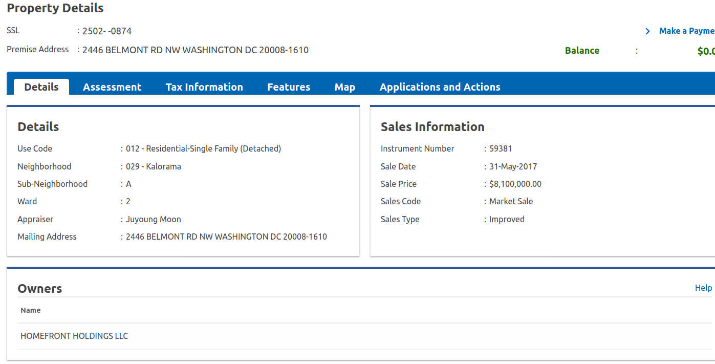Click the Mailing Address value
Screen dimensions: 715x364
(x=226, y=237)
